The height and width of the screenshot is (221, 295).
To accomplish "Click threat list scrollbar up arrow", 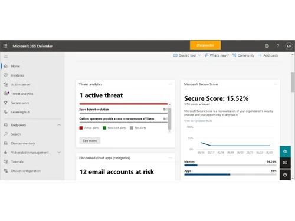I will point(169,104).
